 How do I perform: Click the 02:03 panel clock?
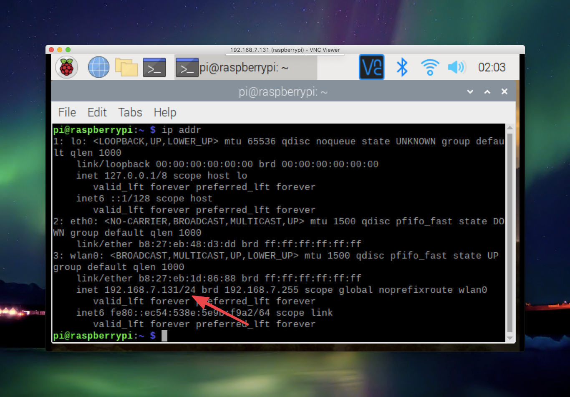point(492,67)
